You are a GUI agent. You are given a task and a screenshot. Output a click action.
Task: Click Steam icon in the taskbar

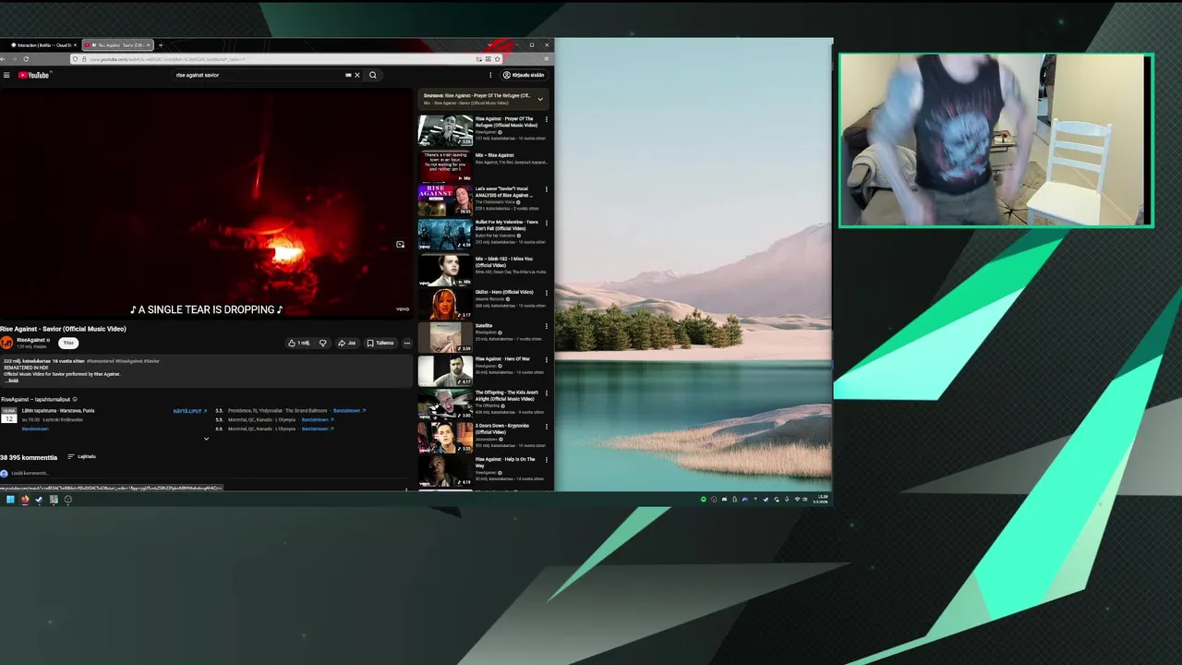tap(39, 500)
